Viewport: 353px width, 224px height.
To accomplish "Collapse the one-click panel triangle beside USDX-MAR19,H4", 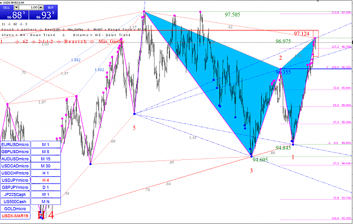I will coord(1,2).
